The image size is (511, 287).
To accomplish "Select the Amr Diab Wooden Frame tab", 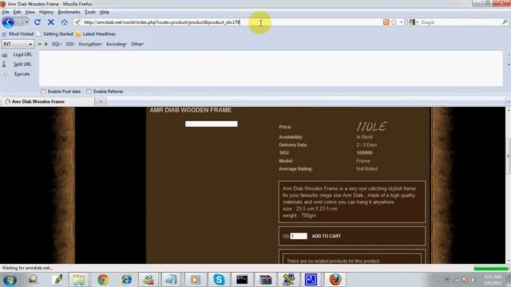I will pyautogui.click(x=48, y=101).
